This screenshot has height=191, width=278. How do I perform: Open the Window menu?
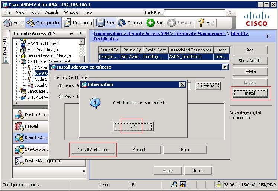point(71,12)
